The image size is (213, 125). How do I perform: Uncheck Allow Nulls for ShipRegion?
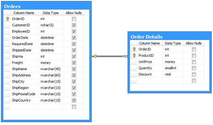pyautogui.click(x=74, y=88)
